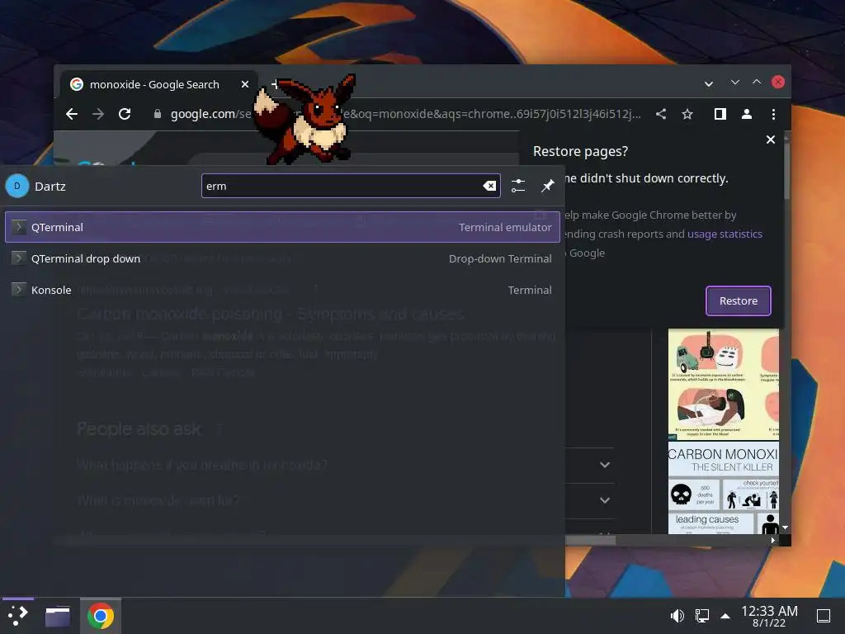The height and width of the screenshot is (634, 845).
Task: Click the QTerminal icon in results
Action: [x=19, y=227]
